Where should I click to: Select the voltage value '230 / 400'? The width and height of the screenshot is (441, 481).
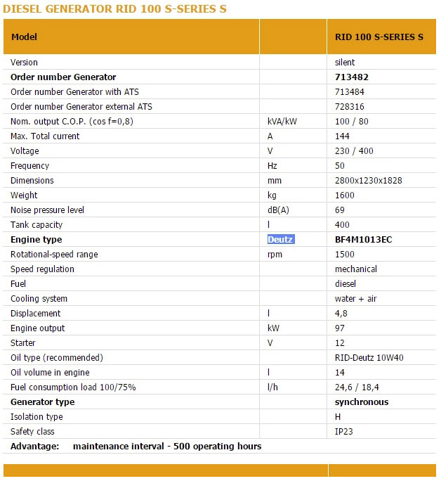[x=355, y=151]
